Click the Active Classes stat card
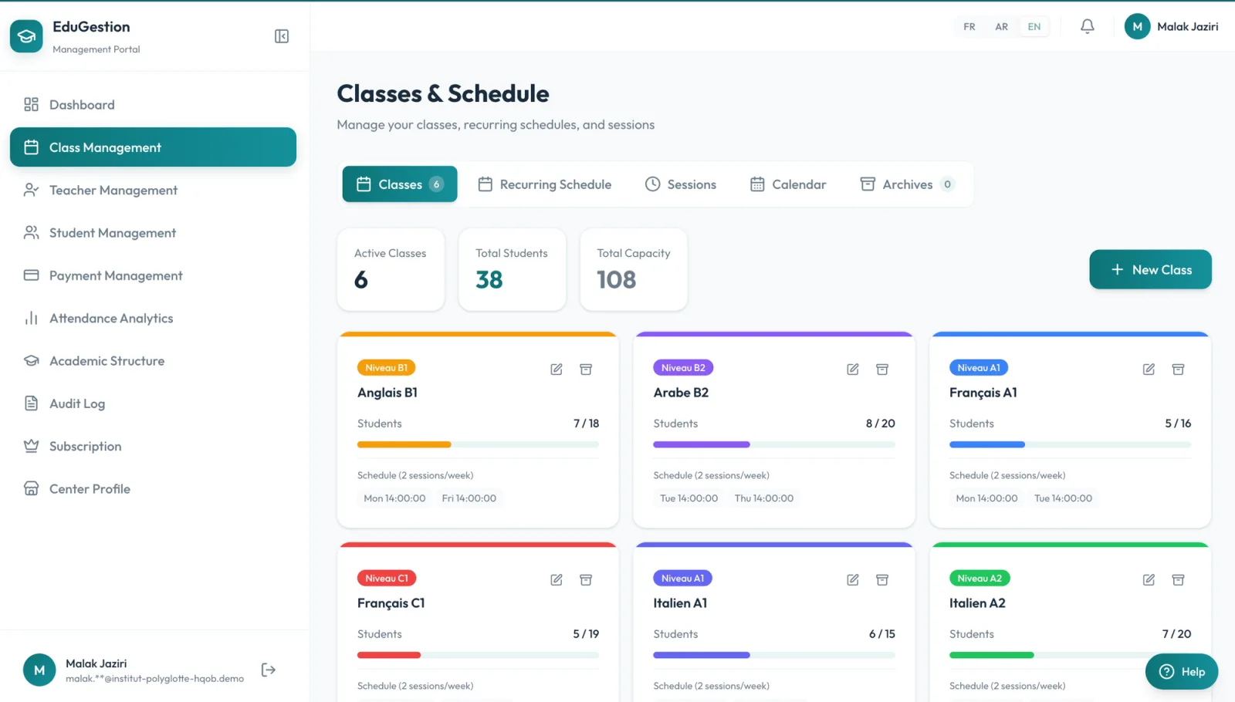This screenshot has width=1235, height=702. [391, 269]
